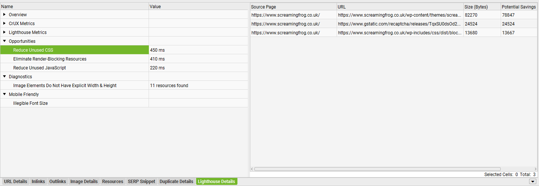This screenshot has height=186, width=539.
Task: Switch to the URL Details tab
Action: [x=15, y=182]
